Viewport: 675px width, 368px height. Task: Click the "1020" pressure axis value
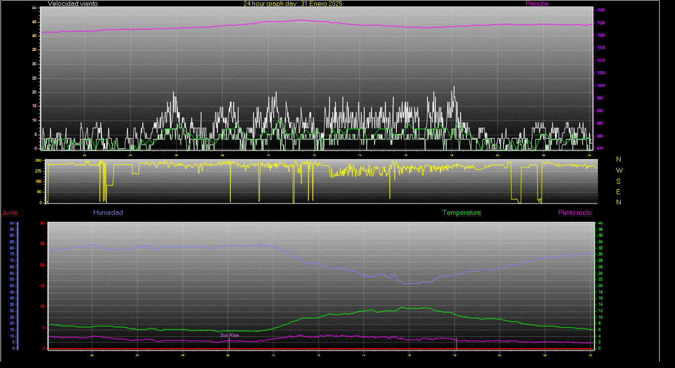(x=600, y=36)
